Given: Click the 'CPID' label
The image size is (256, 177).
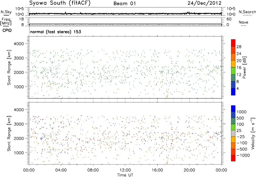Looking at the screenshot, I should pos(7,30).
